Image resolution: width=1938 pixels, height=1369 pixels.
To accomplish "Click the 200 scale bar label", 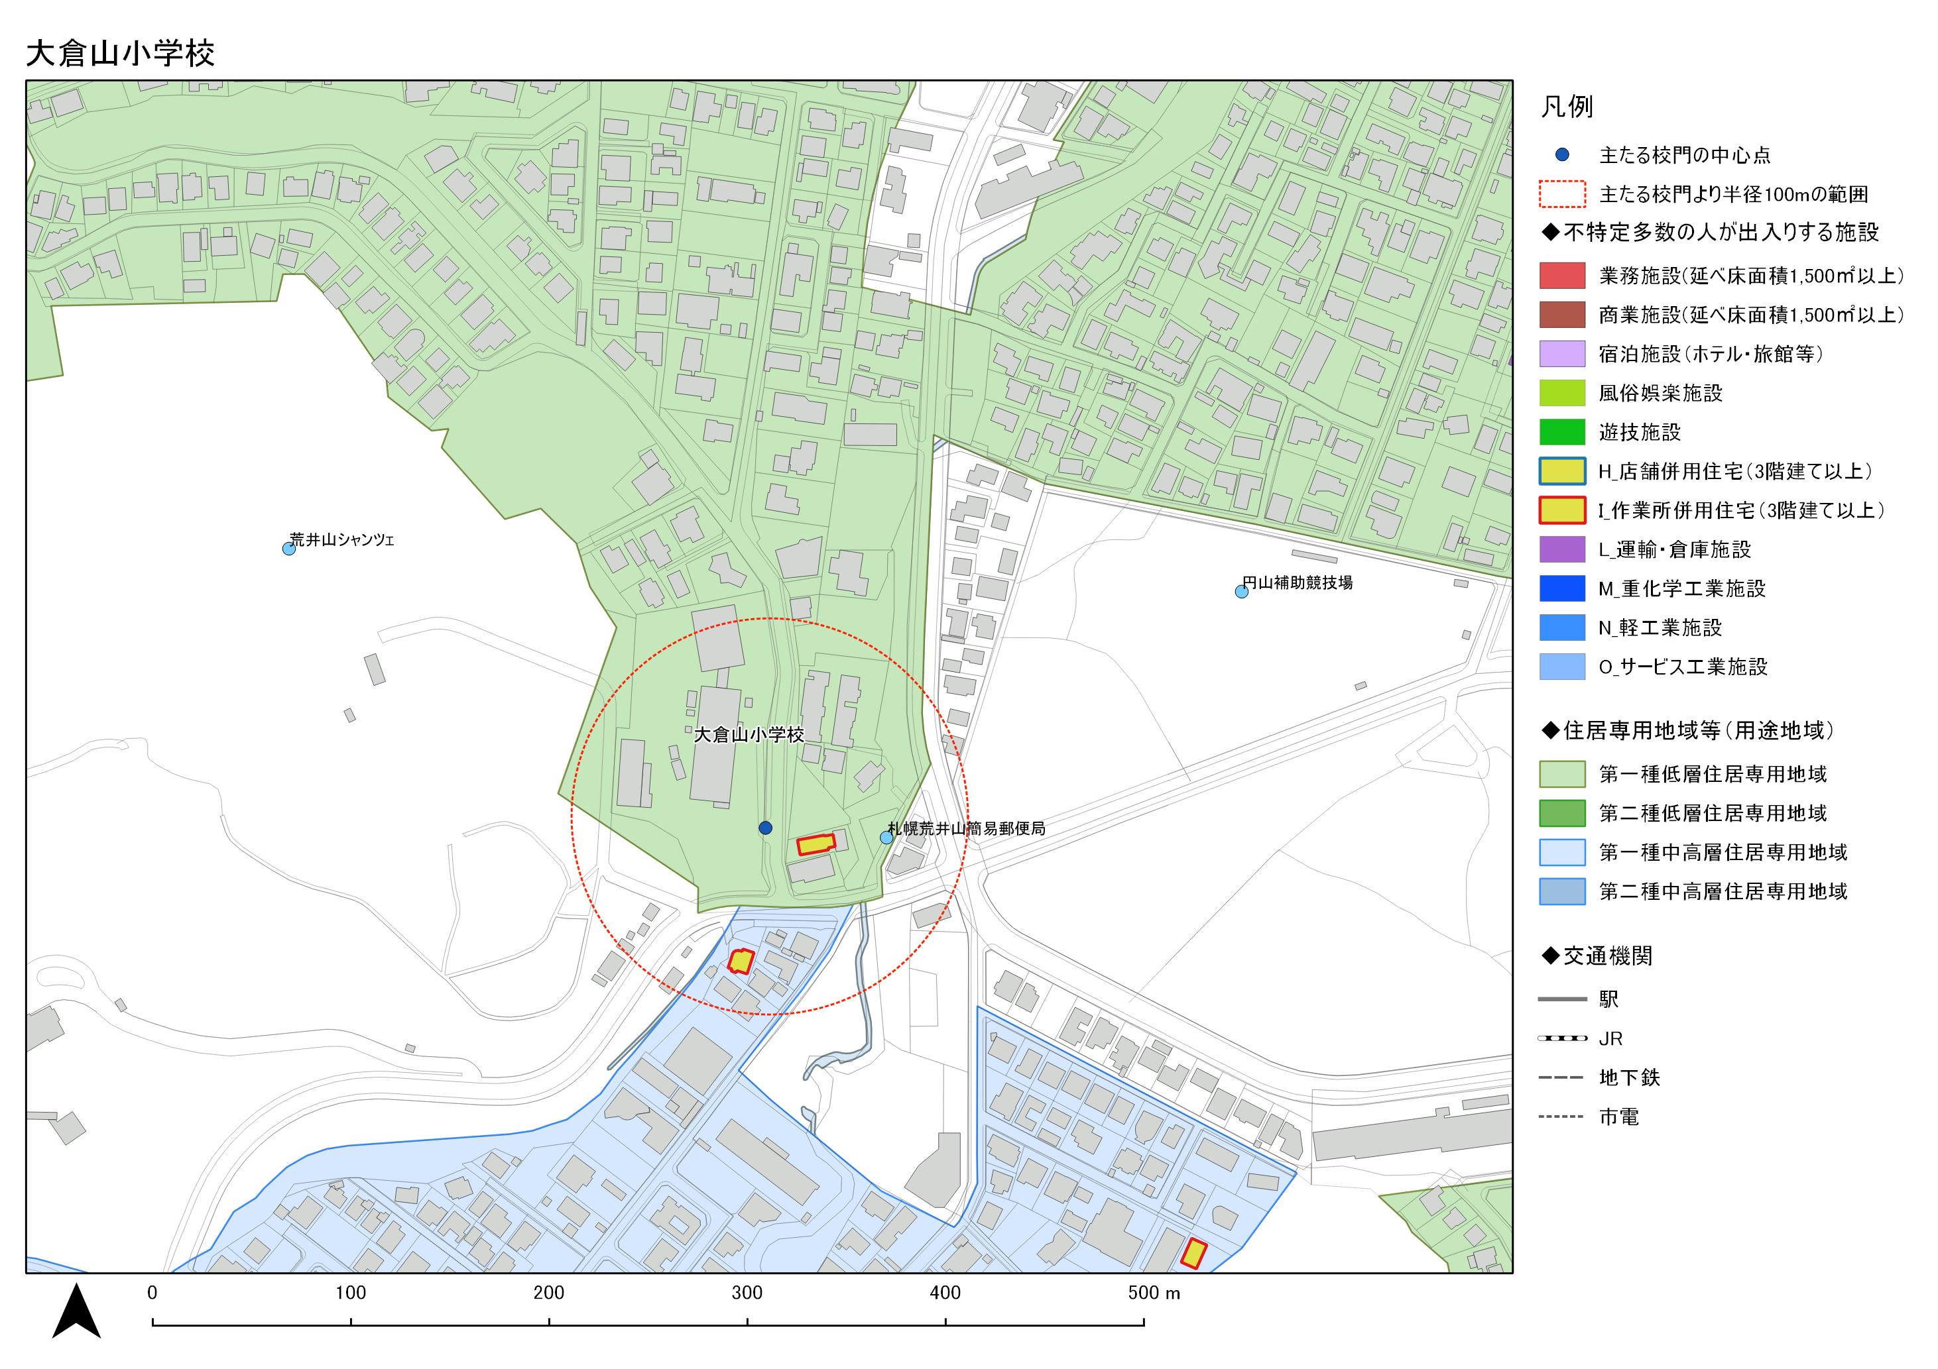I will pyautogui.click(x=549, y=1292).
